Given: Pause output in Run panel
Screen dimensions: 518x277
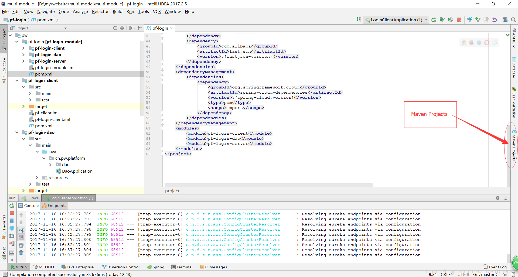Looking at the screenshot, I should coord(12,221).
